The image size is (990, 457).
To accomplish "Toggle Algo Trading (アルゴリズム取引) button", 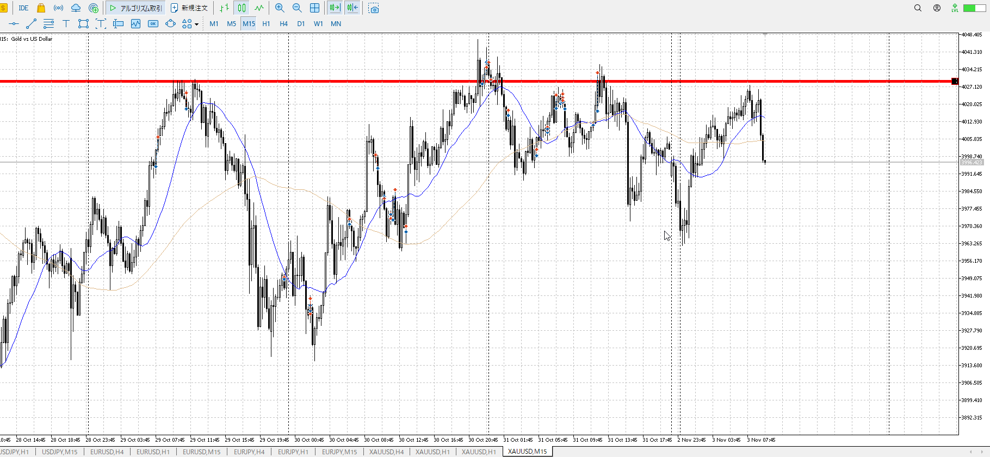I will tap(135, 8).
